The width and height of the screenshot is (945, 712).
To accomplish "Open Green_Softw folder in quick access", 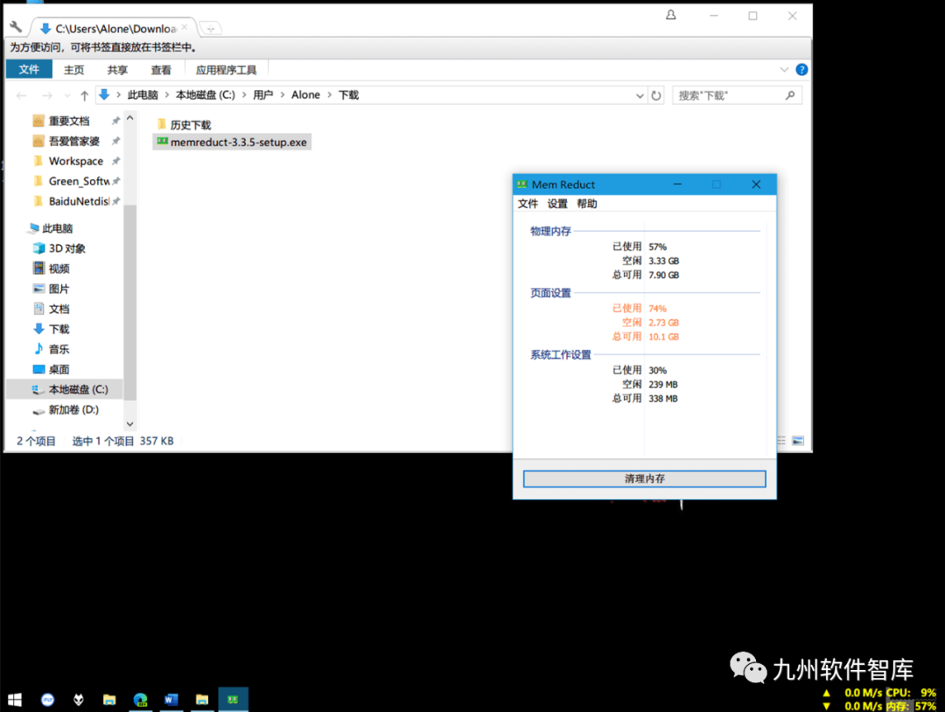I will coord(79,181).
